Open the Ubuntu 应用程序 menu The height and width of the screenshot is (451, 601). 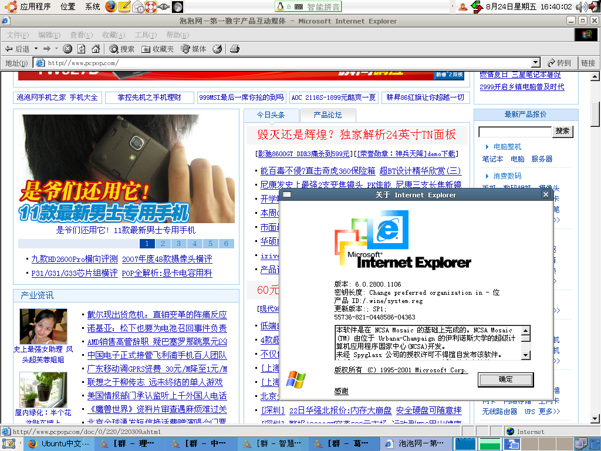(x=28, y=6)
